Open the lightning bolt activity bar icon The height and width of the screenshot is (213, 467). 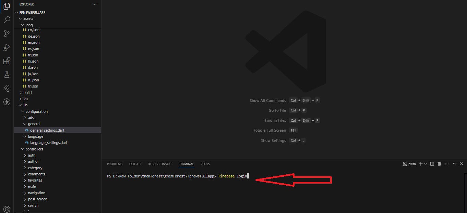7,102
